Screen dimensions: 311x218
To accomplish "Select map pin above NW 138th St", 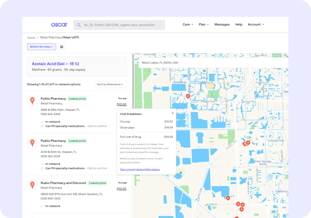I will point(228,198).
